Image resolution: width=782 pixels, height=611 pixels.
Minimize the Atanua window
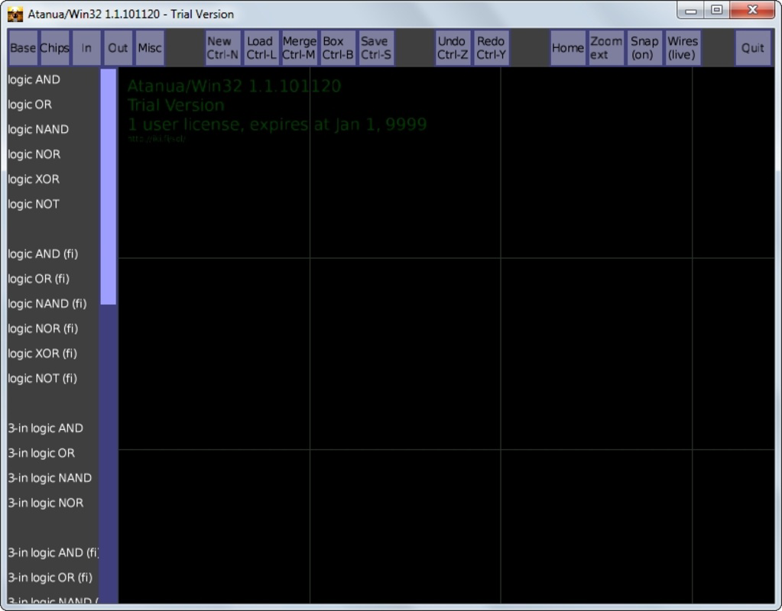coord(691,10)
